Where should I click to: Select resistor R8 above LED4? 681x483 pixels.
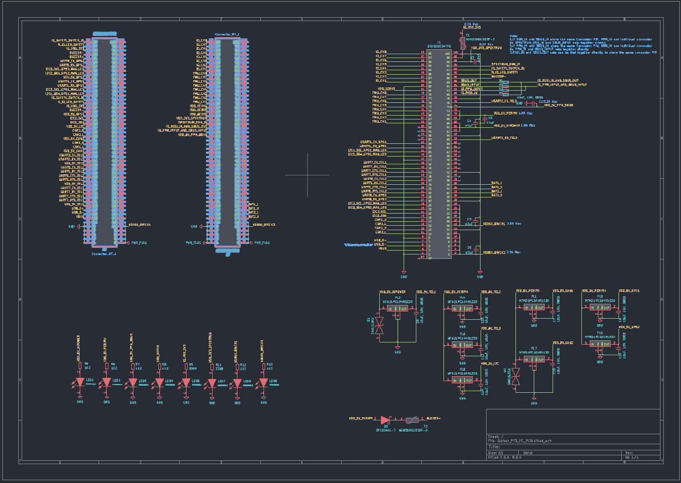point(159,366)
